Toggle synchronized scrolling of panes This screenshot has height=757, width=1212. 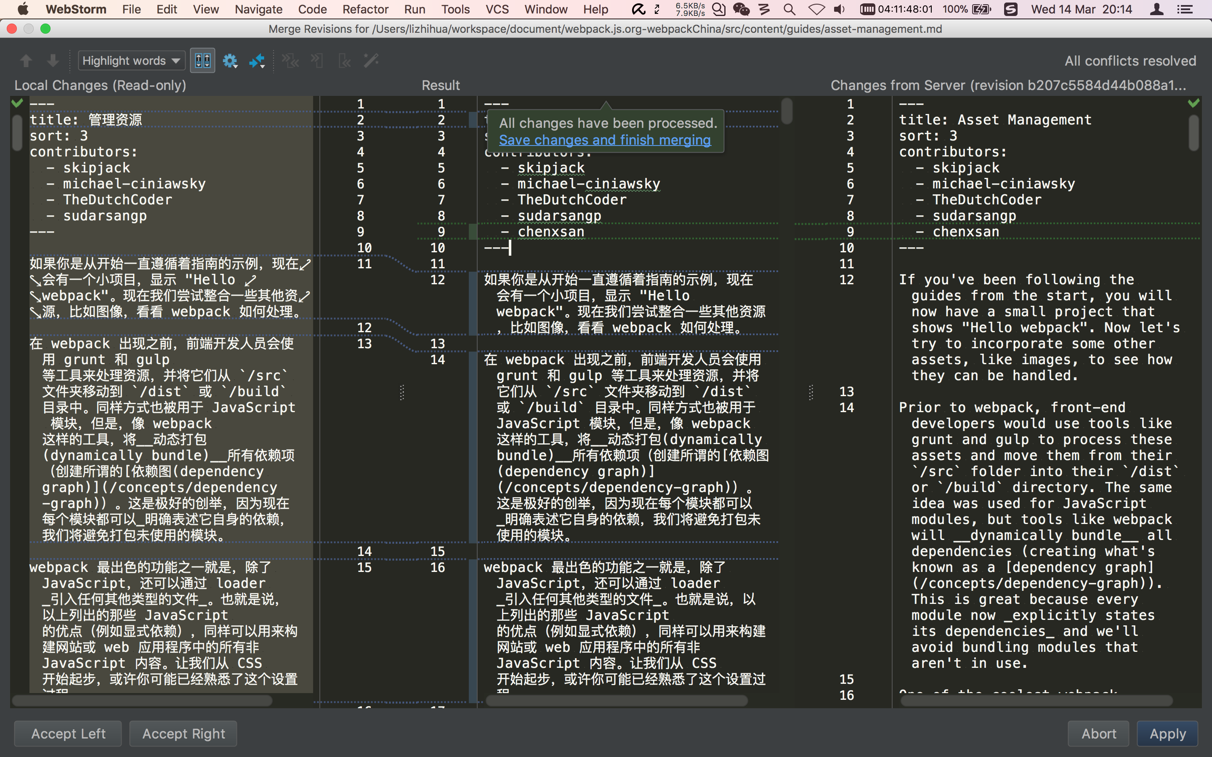click(x=203, y=61)
